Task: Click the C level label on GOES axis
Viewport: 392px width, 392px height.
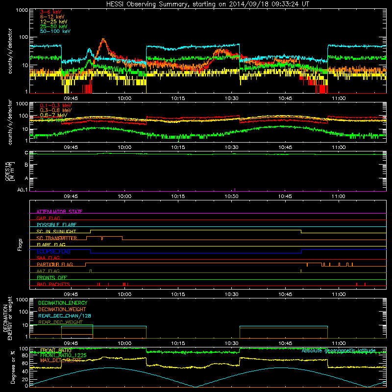Action: [26, 153]
